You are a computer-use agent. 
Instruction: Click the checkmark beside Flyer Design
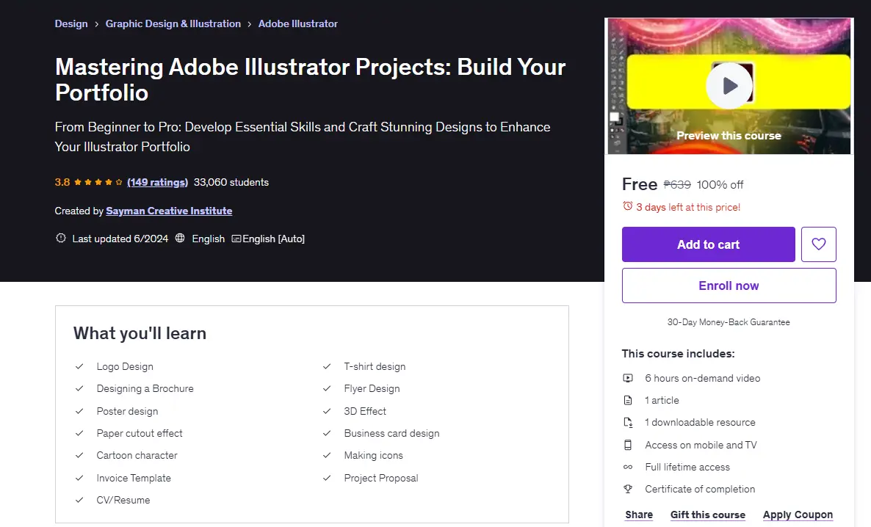pyautogui.click(x=327, y=389)
